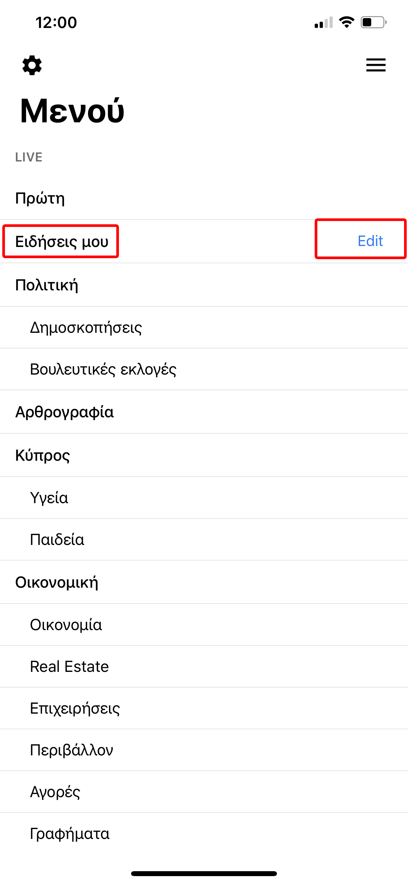Screen dimensions: 408x884
Task: Open the Real Estate subsection
Action: pos(204,666)
